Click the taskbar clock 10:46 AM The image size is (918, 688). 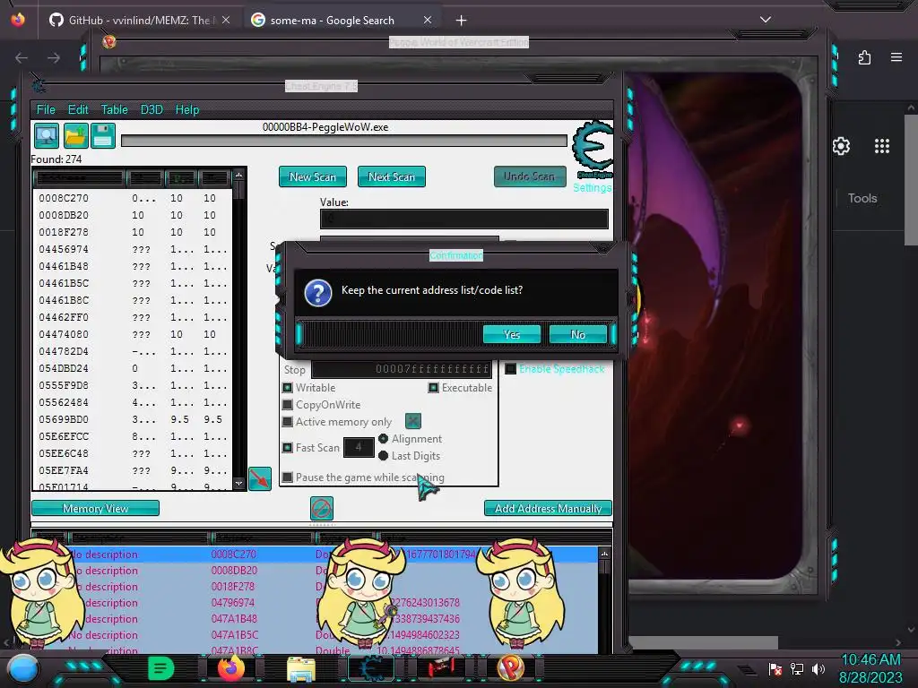[x=870, y=659]
